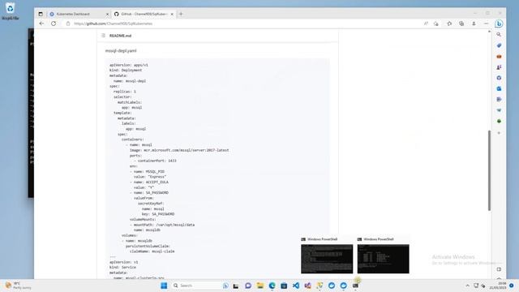Open File Explorer from taskbar

click(260, 286)
